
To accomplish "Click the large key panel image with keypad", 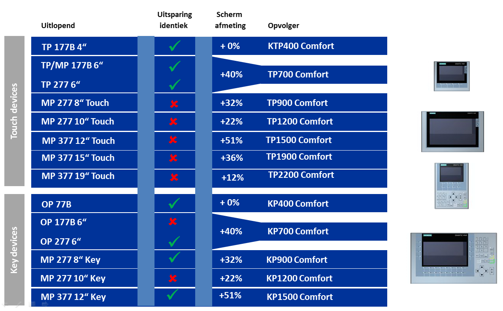I will point(453,258).
